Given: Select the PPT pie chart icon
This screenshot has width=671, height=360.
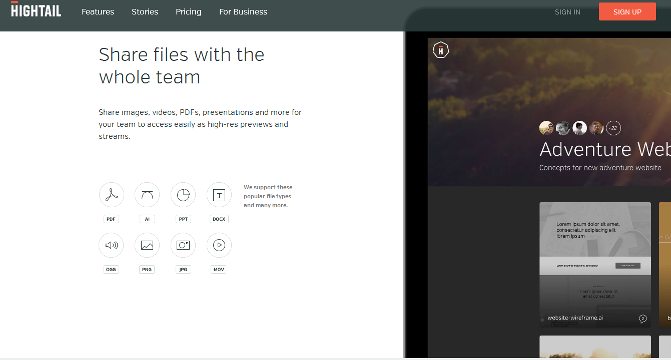Looking at the screenshot, I should [183, 195].
